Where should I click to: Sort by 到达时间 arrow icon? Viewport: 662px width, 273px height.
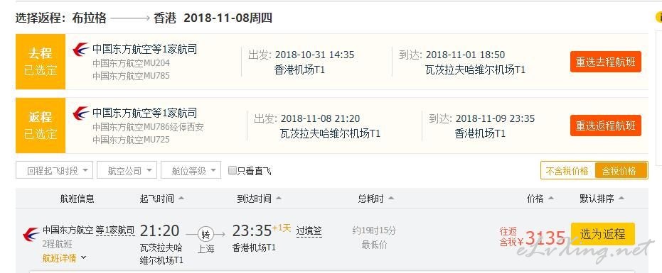[x=278, y=198]
